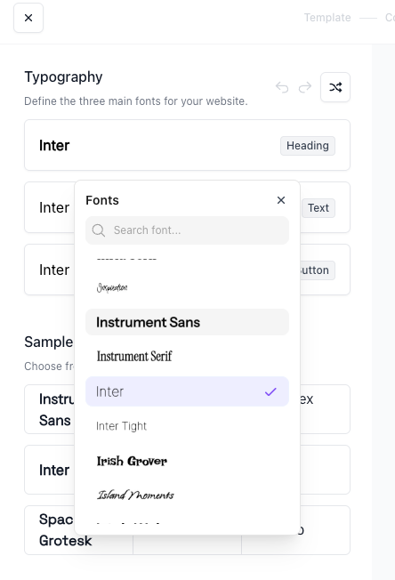This screenshot has height=580, width=395.
Task: Click the Template step link
Action: point(327,18)
